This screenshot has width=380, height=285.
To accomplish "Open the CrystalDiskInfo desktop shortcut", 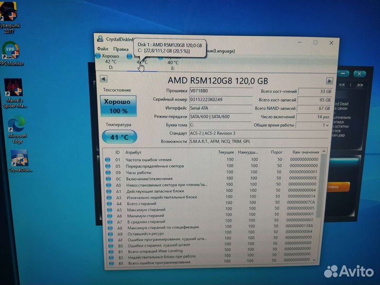I will [x=20, y=161].
